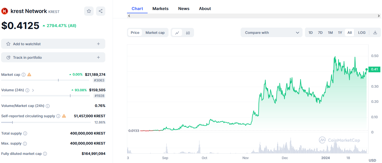Click the $21,189,274 market cap value

pyautogui.click(x=95, y=74)
